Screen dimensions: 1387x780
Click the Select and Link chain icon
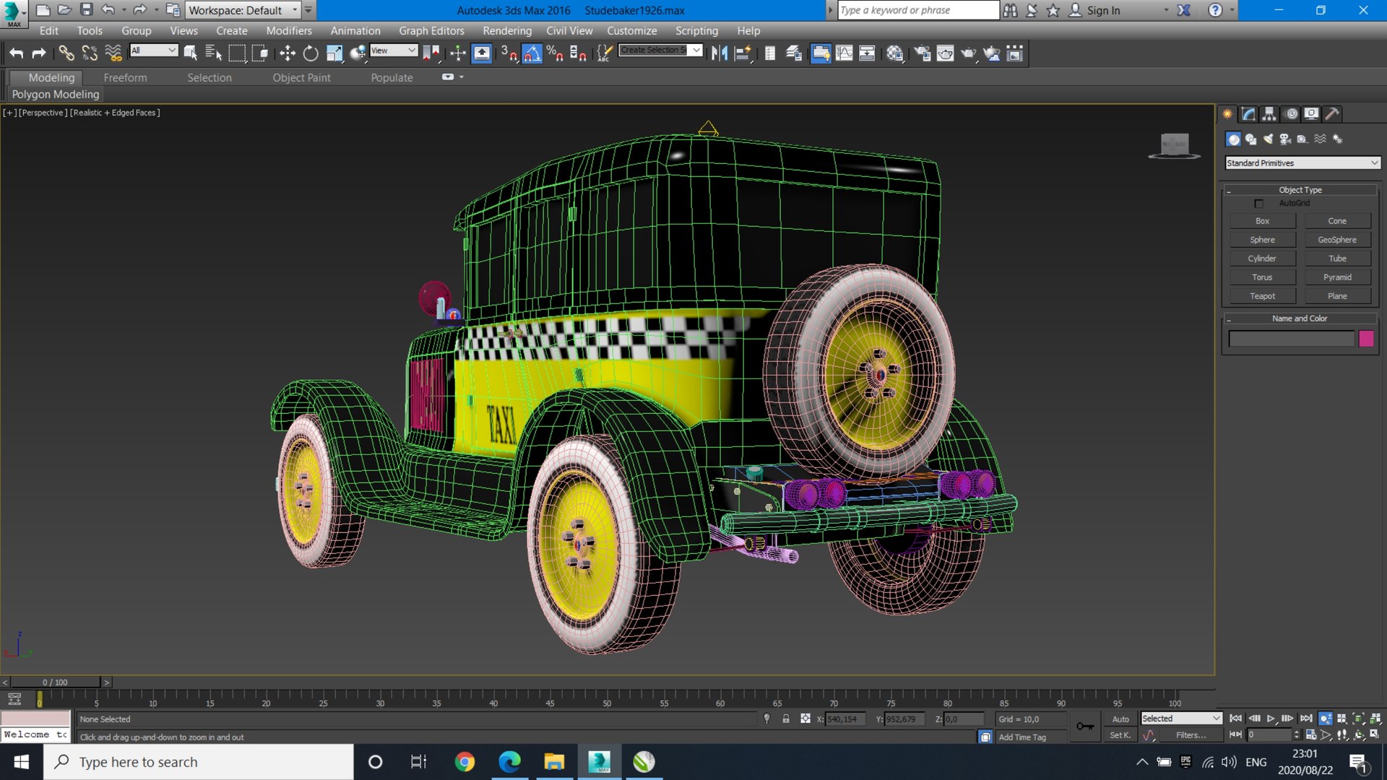click(x=66, y=53)
